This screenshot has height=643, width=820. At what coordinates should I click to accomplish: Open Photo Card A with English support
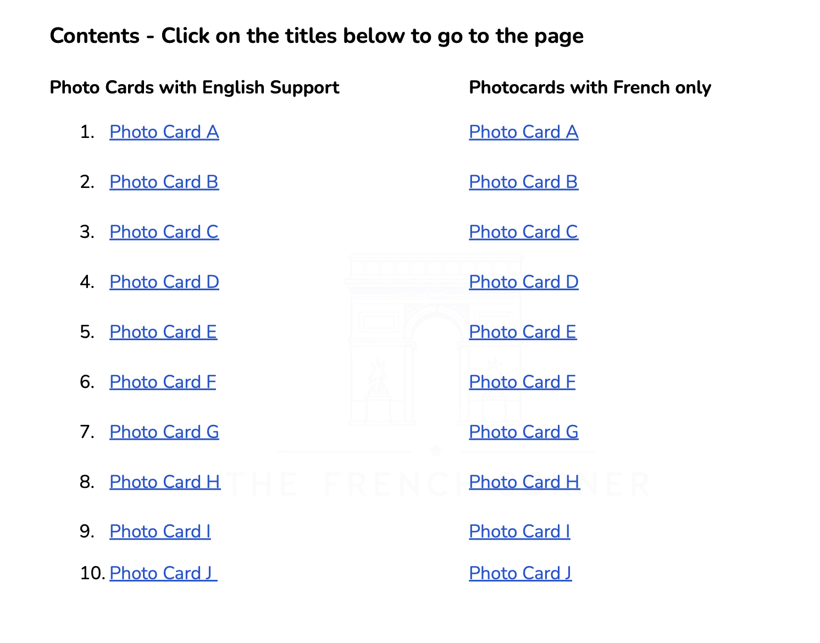click(x=164, y=132)
